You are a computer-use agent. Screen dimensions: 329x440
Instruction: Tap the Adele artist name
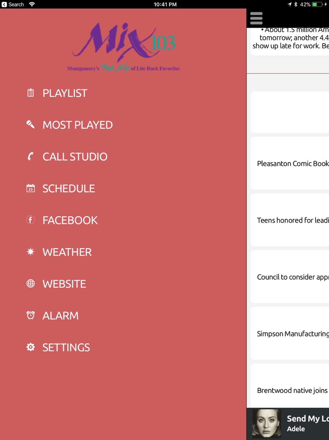(x=296, y=429)
